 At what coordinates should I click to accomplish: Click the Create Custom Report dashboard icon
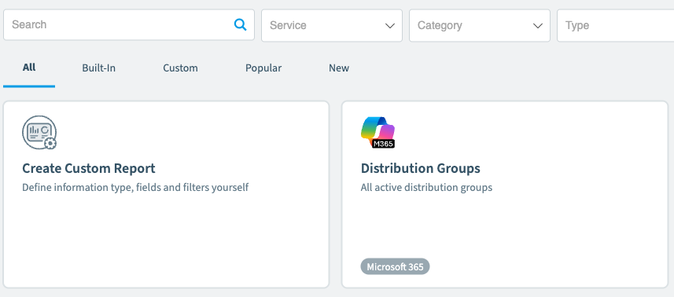click(x=39, y=132)
